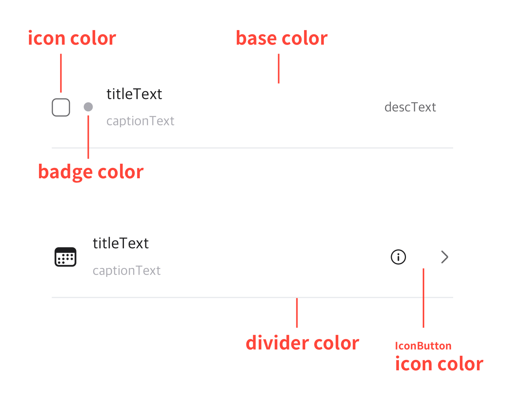The width and height of the screenshot is (516, 396).
Task: Click the calendar icon in second row
Action: click(65, 257)
